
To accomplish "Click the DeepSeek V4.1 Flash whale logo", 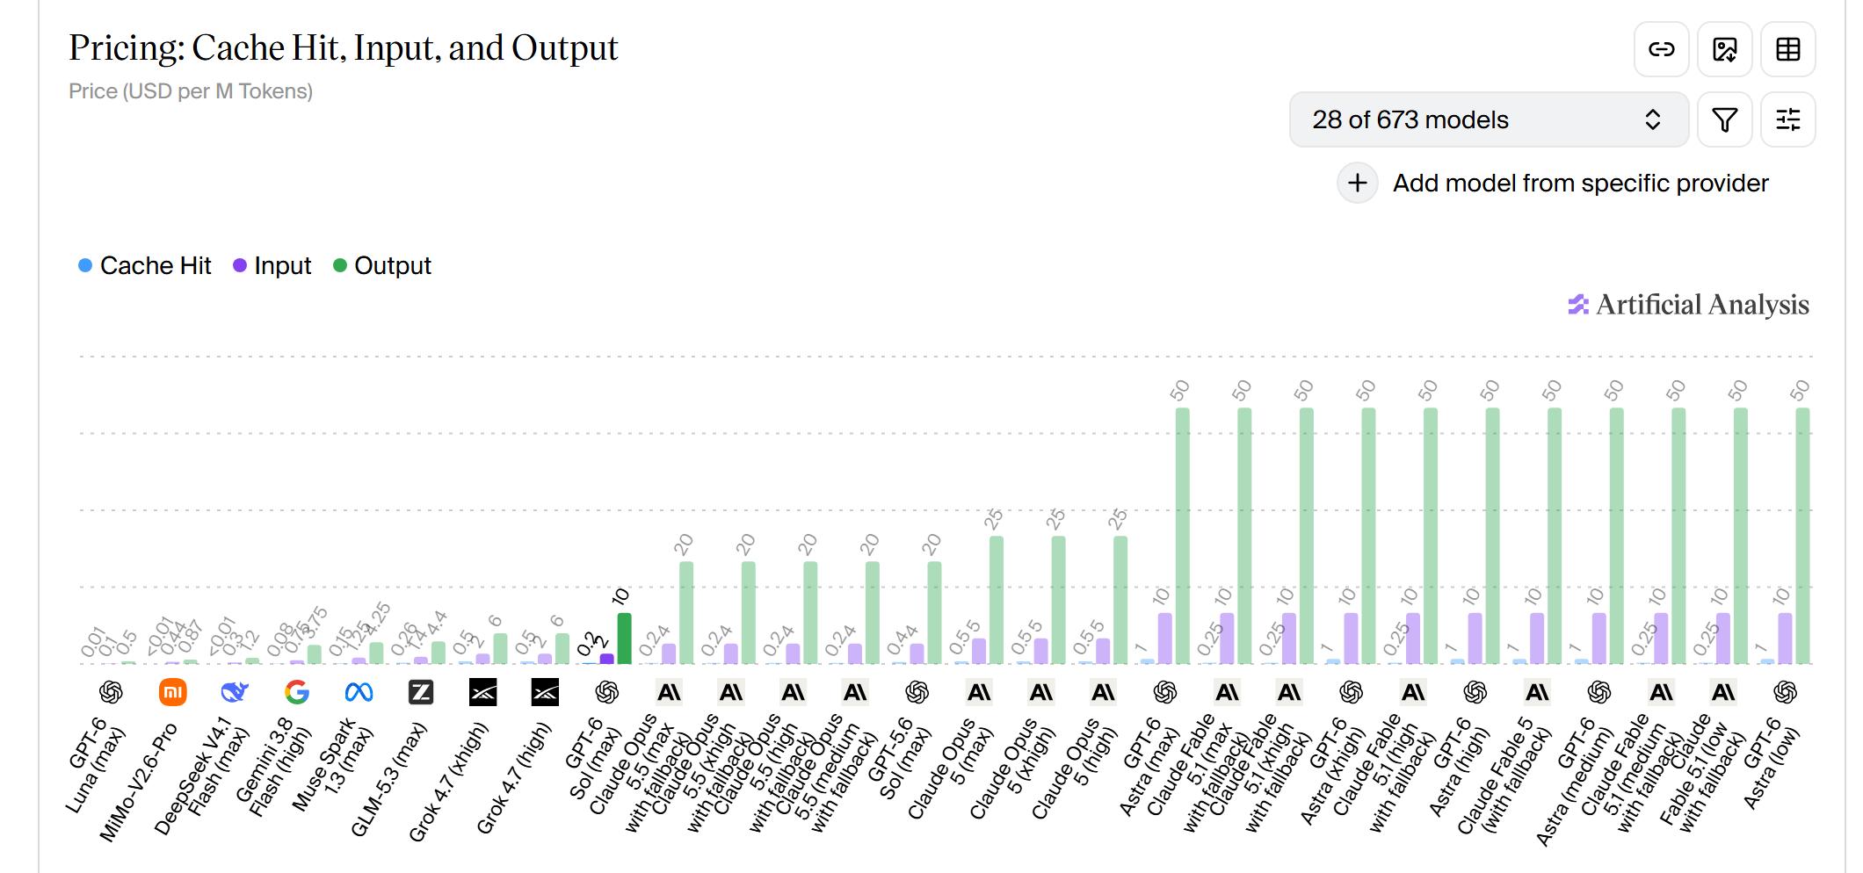I will tap(235, 693).
